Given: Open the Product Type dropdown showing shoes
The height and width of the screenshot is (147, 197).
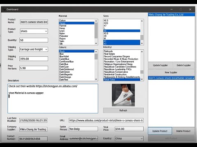Looking at the screenshot, I should [34, 31].
